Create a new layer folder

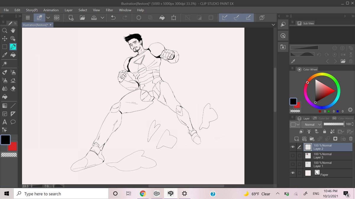coord(312,139)
